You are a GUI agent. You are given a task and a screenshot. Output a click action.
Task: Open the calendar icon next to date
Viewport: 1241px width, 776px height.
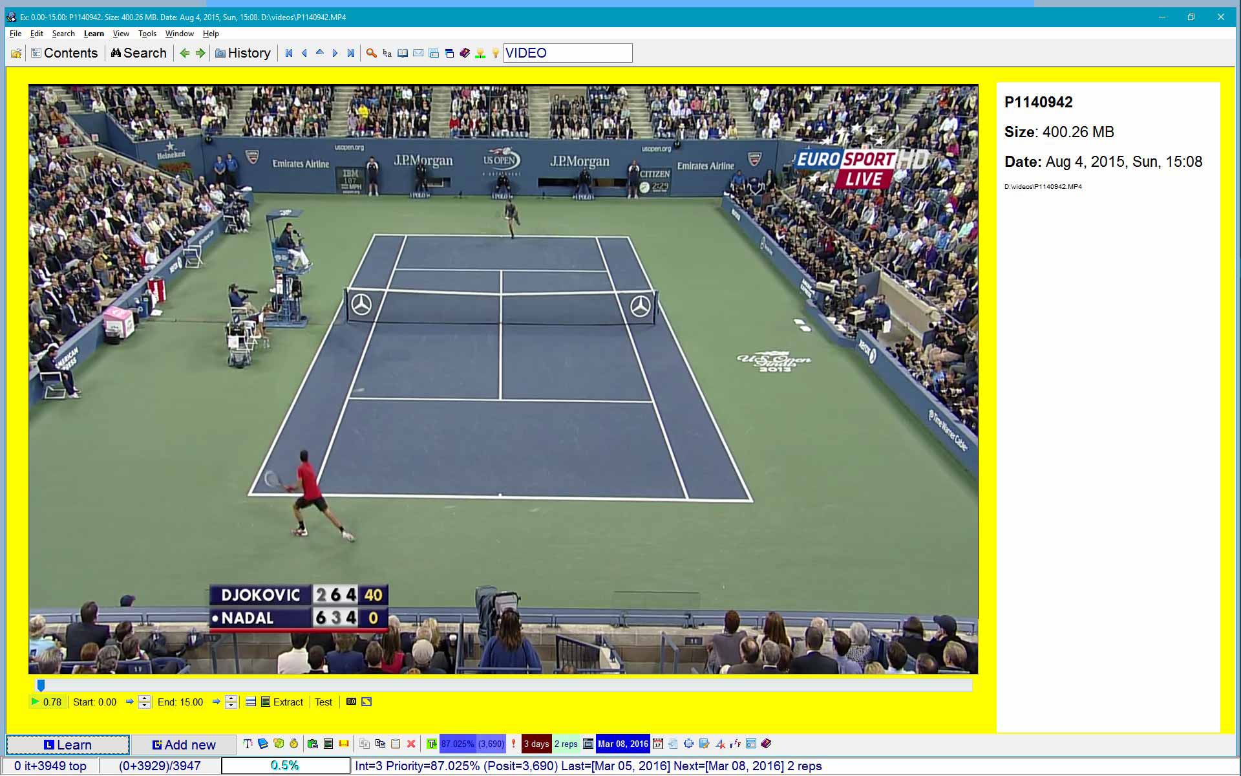pyautogui.click(x=657, y=744)
